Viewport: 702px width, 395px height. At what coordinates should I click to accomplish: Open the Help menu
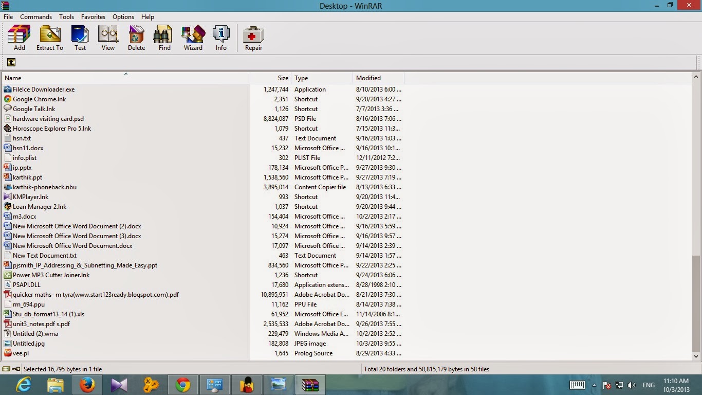click(x=147, y=17)
